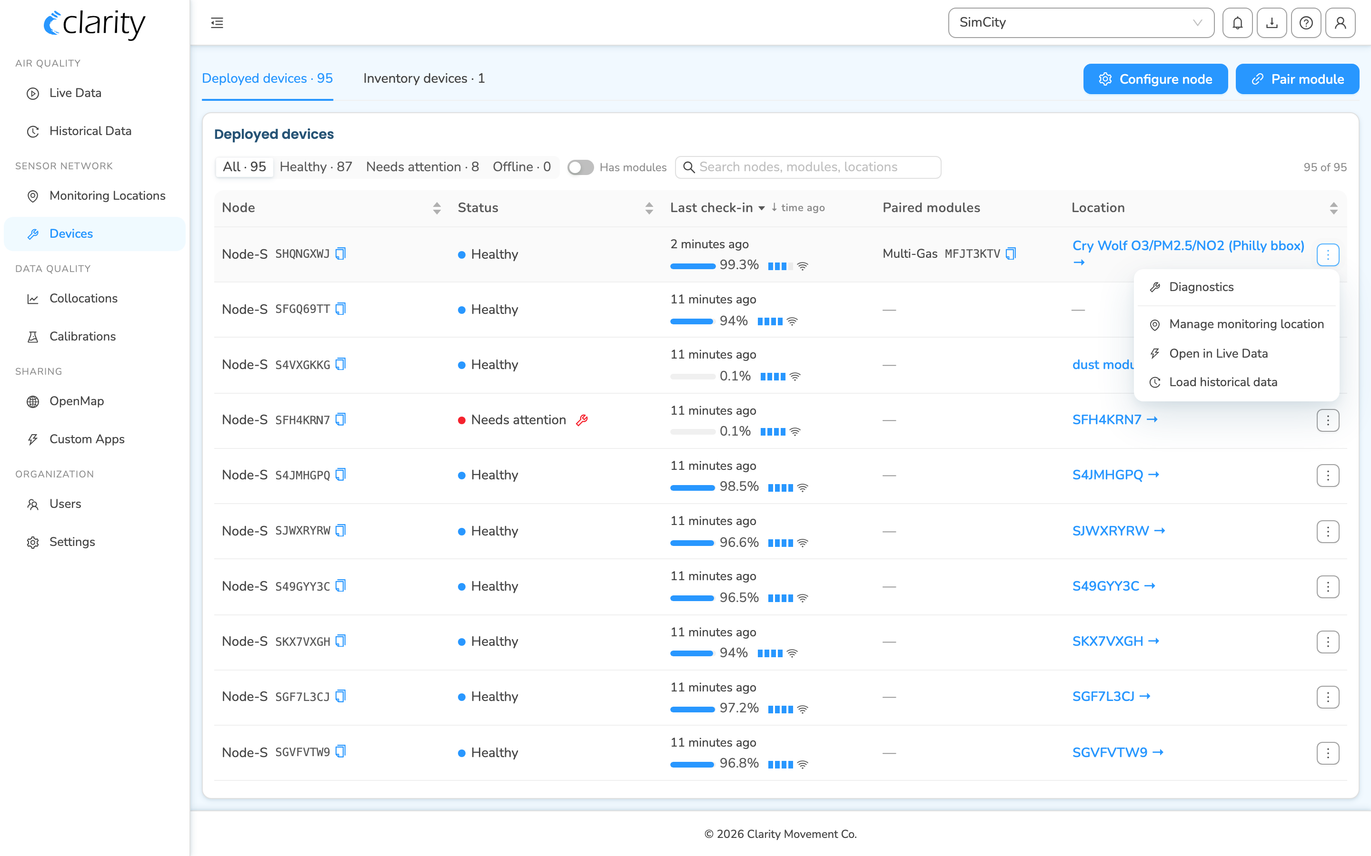This screenshot has height=856, width=1371.
Task: Open Collocations page
Action: [95, 298]
